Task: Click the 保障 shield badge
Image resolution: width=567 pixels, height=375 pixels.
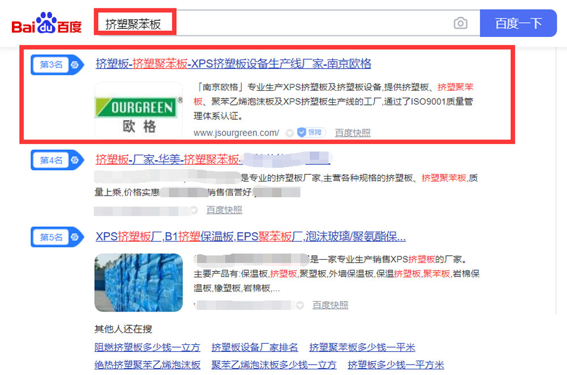Action: pyautogui.click(x=311, y=133)
